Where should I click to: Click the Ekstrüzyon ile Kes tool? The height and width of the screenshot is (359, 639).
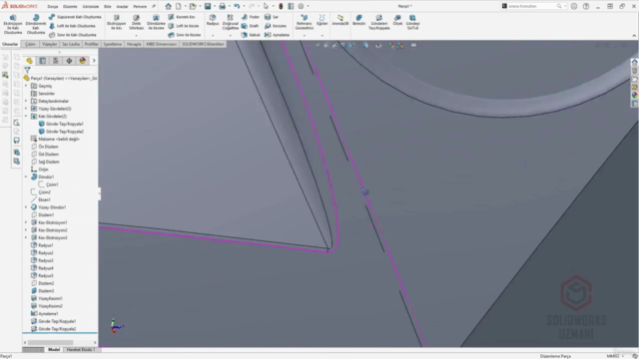[117, 22]
